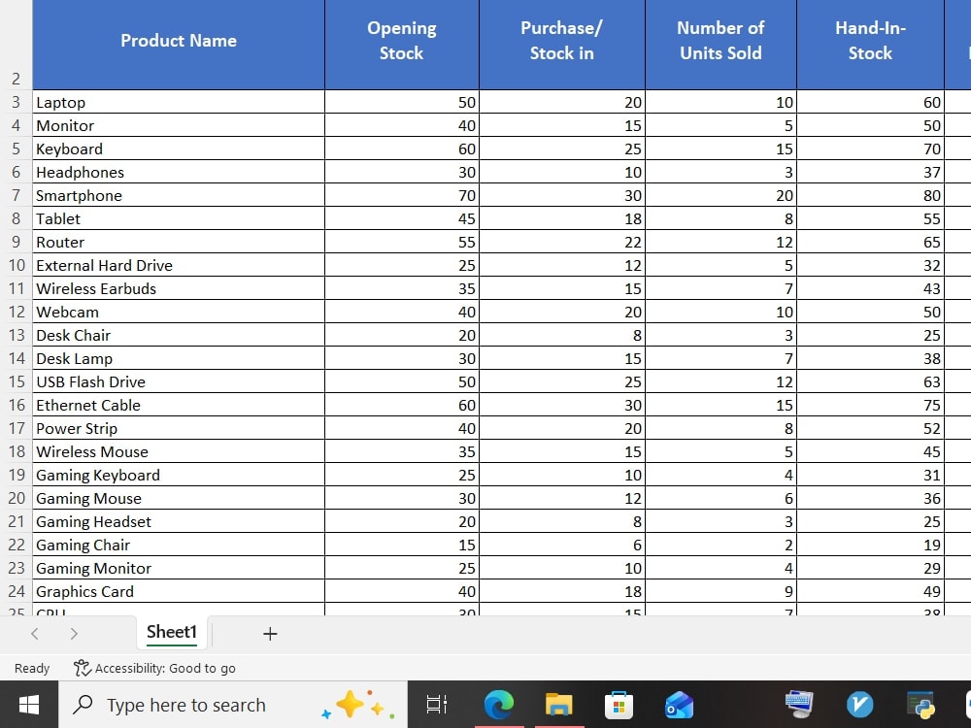Select the Ethernet Cable cell

[179, 405]
